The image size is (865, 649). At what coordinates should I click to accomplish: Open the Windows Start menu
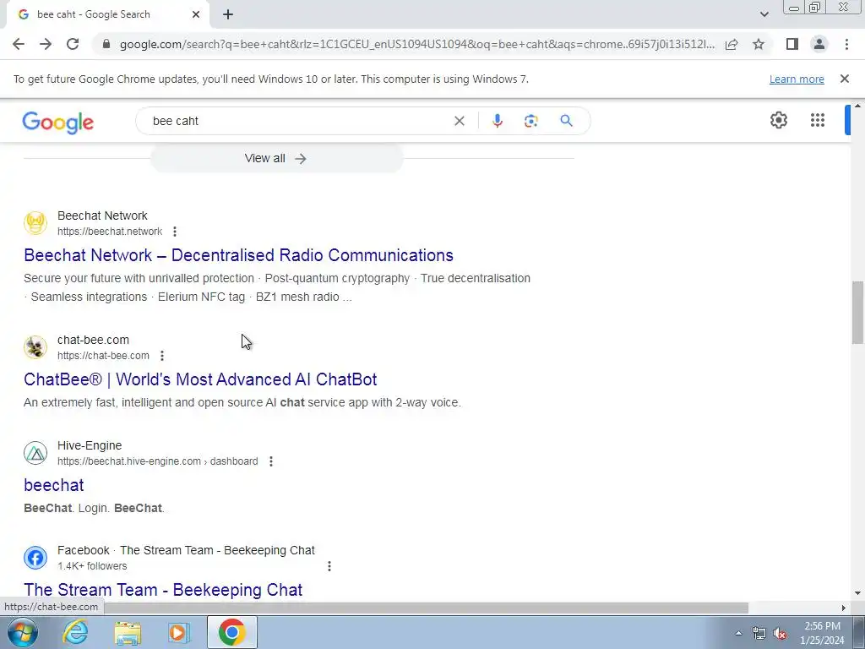pyautogui.click(x=22, y=632)
